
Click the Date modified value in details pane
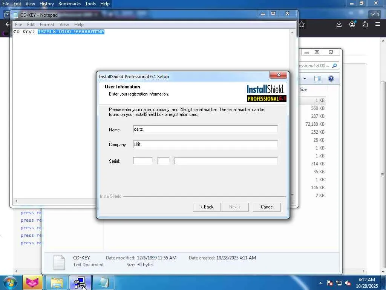click(156, 258)
